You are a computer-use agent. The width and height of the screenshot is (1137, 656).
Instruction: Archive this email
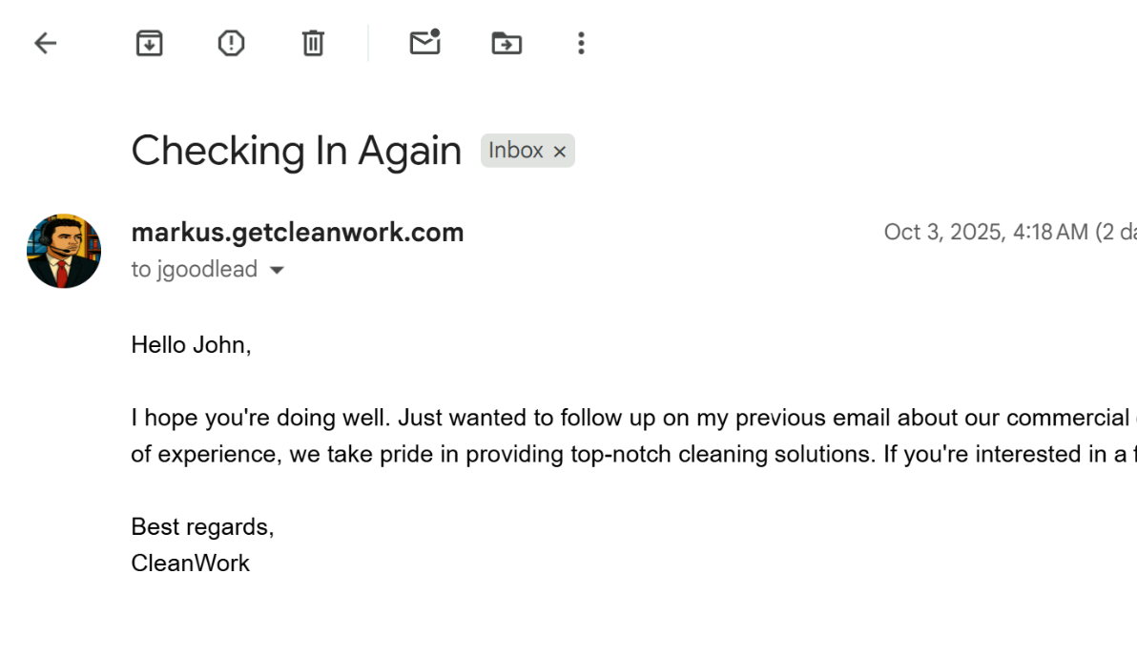149,43
